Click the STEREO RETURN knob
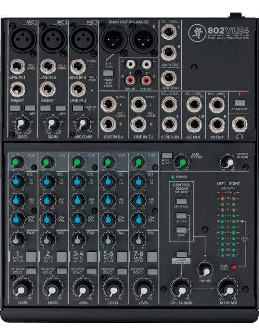 point(228,162)
